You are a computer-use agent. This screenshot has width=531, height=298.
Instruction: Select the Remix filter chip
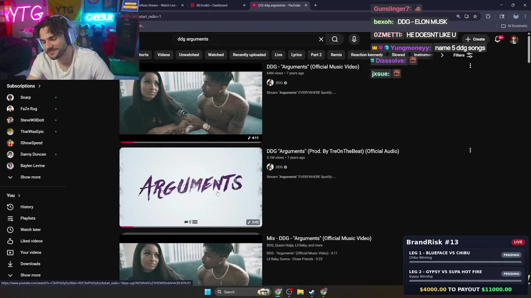(336, 55)
